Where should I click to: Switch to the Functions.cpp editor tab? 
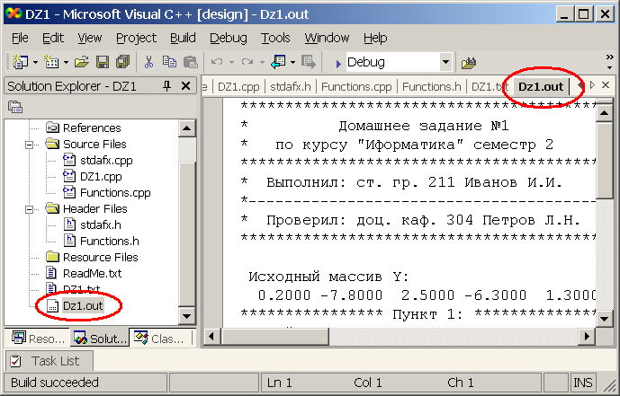pos(356,86)
